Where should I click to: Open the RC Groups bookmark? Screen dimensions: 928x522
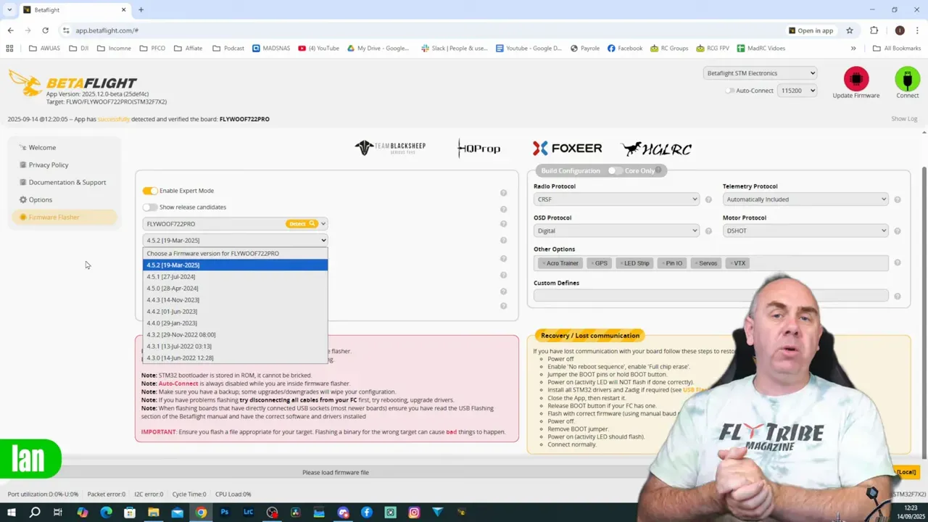[669, 48]
